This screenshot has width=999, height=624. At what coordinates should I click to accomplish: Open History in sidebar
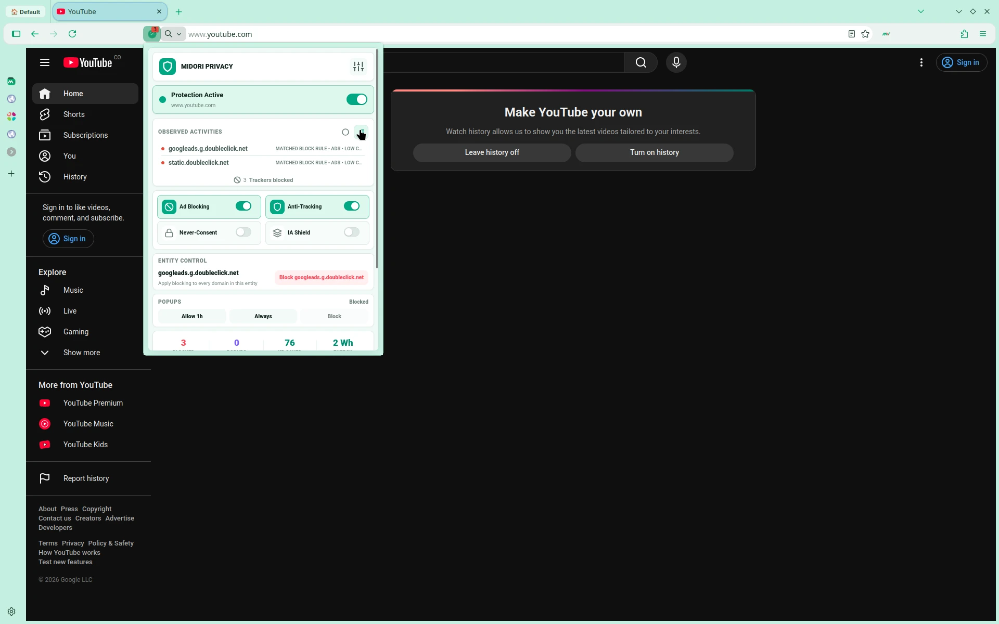click(x=85, y=177)
